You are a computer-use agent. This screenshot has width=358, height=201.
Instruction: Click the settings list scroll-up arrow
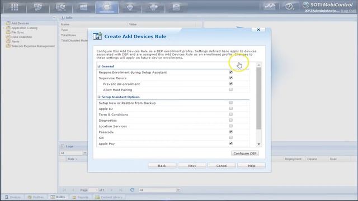coord(258,65)
